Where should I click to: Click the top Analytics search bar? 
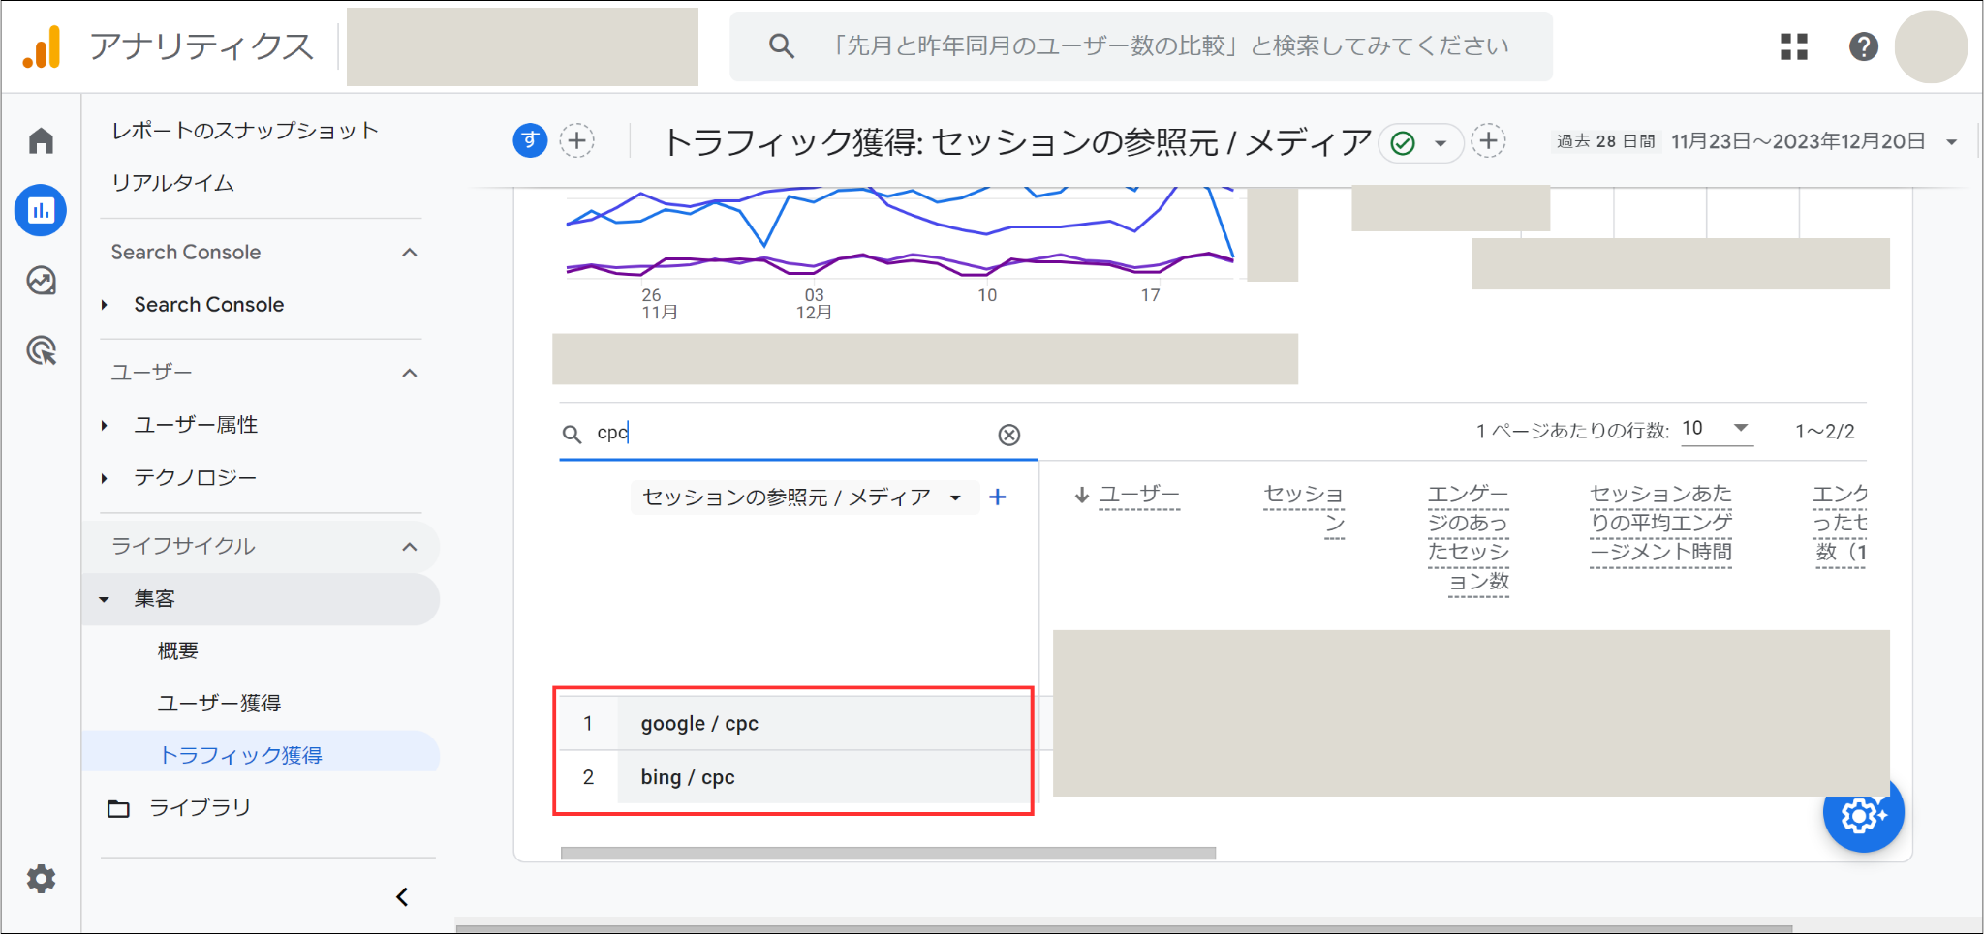(x=1141, y=46)
